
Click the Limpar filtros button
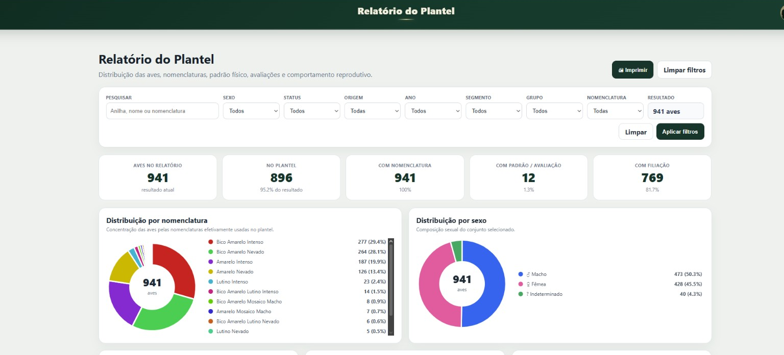point(684,70)
